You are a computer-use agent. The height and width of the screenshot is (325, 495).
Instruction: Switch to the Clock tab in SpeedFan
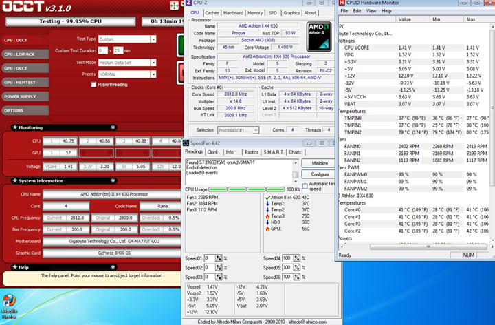tap(212, 152)
